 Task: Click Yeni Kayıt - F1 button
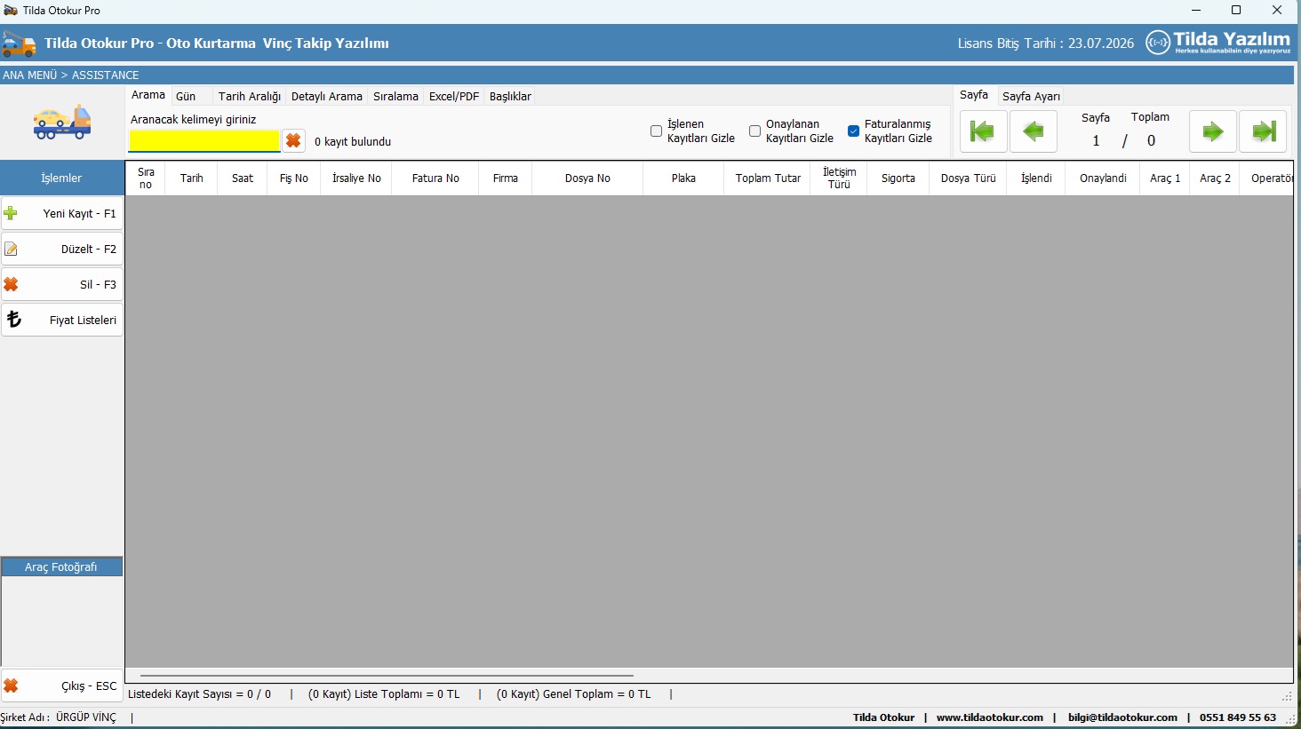coord(62,214)
